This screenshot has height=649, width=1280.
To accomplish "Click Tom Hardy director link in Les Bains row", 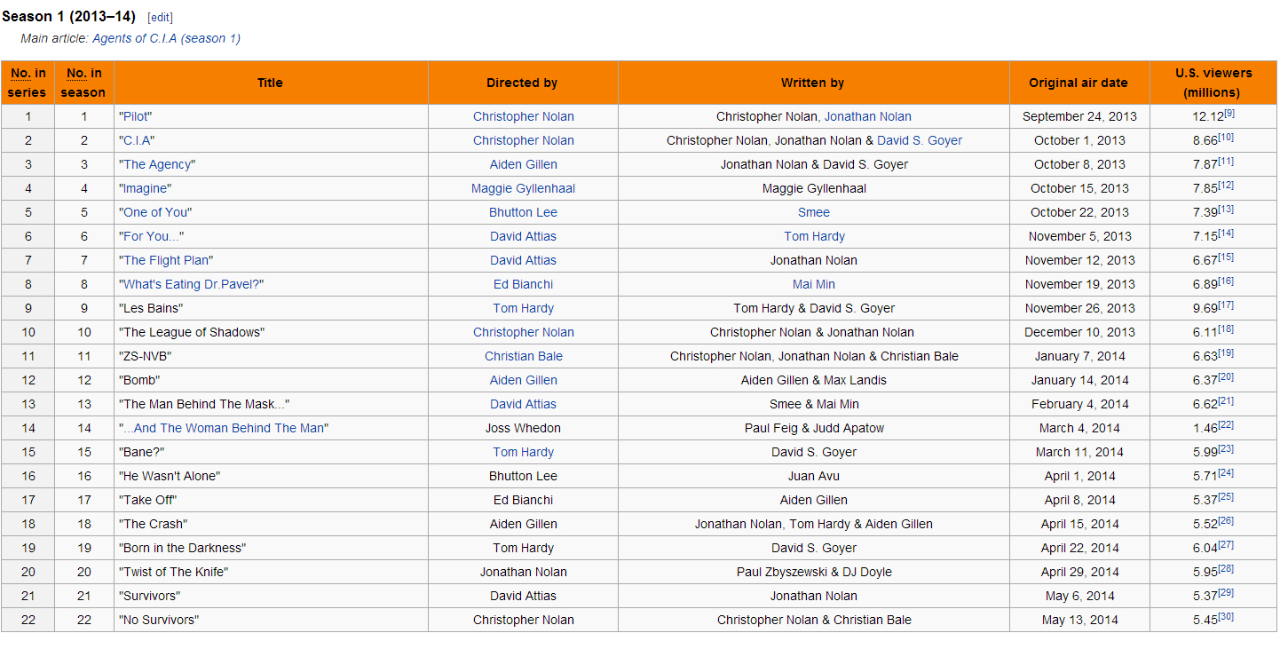I will [x=524, y=308].
